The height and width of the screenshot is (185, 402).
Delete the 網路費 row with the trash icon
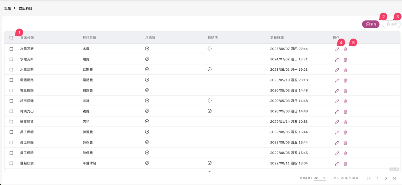[x=345, y=91]
